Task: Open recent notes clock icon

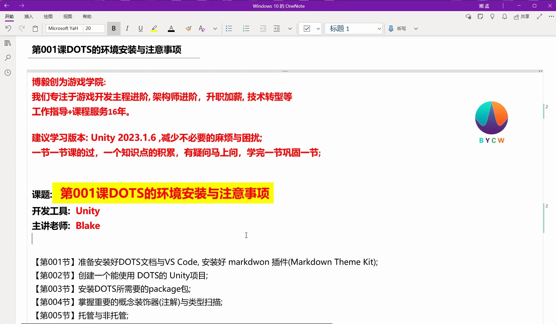Action: [8, 73]
